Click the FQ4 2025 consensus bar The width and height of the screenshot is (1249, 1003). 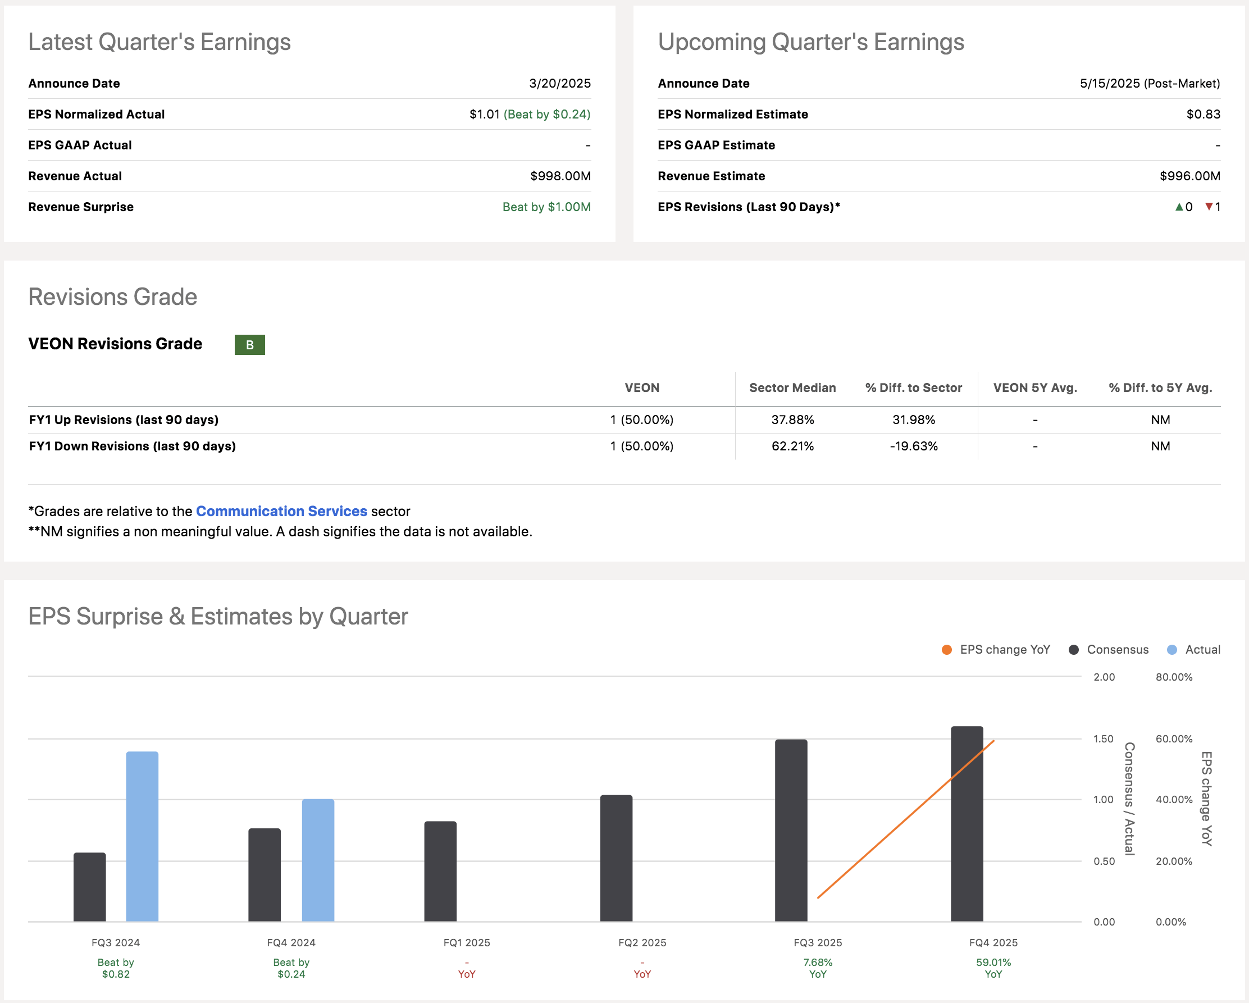pos(967,823)
